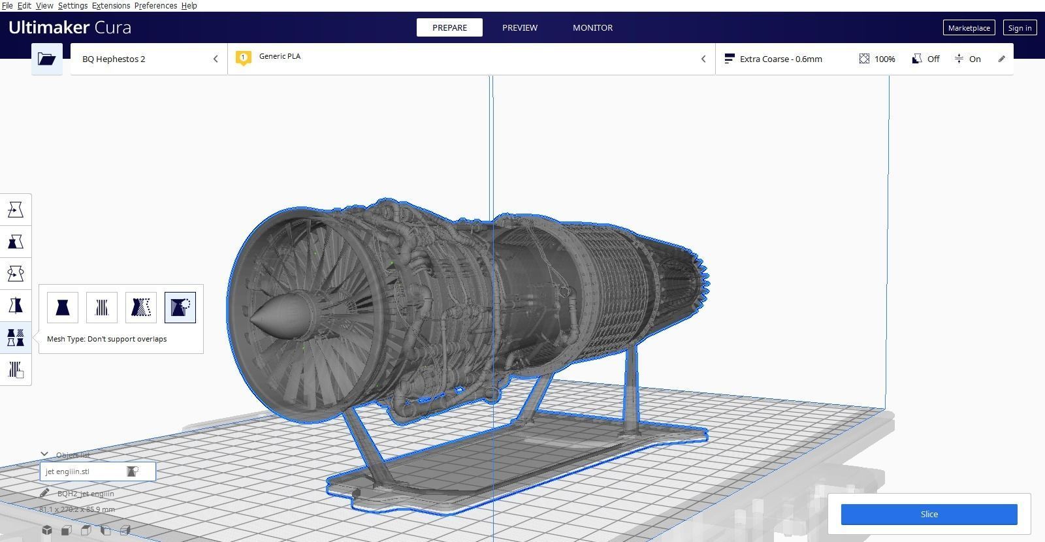Viewport: 1045px width, 542px height.
Task: Set mesh type to Normal model
Action: pyautogui.click(x=63, y=308)
